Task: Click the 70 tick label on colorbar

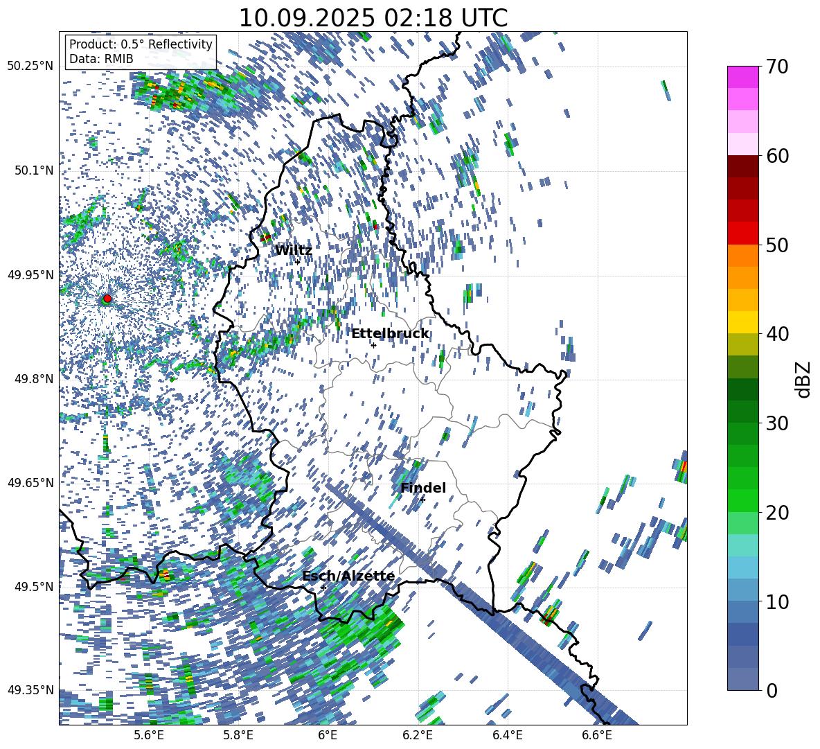Action: coord(777,67)
